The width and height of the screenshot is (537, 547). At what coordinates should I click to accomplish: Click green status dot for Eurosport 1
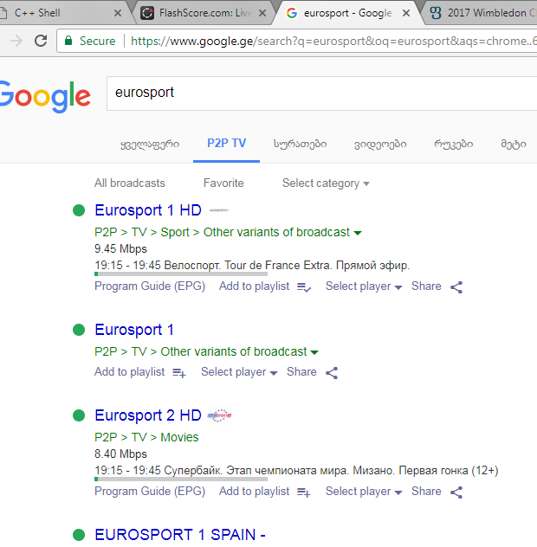79,330
